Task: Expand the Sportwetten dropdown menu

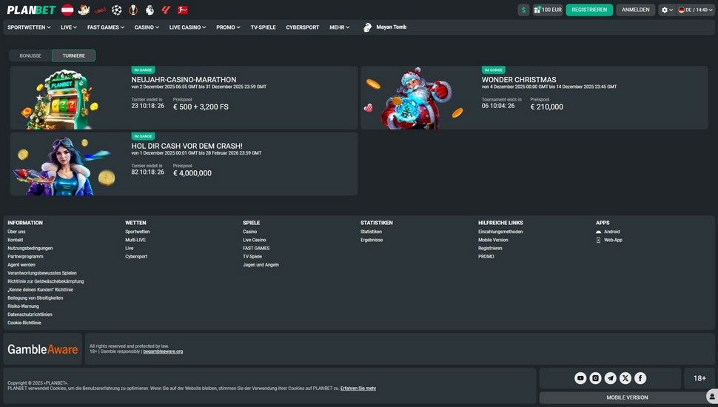Action: (29, 27)
